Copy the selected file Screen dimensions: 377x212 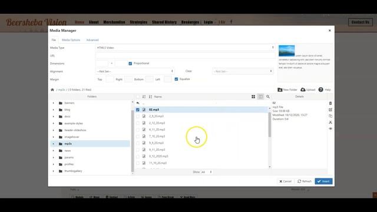(330, 116)
